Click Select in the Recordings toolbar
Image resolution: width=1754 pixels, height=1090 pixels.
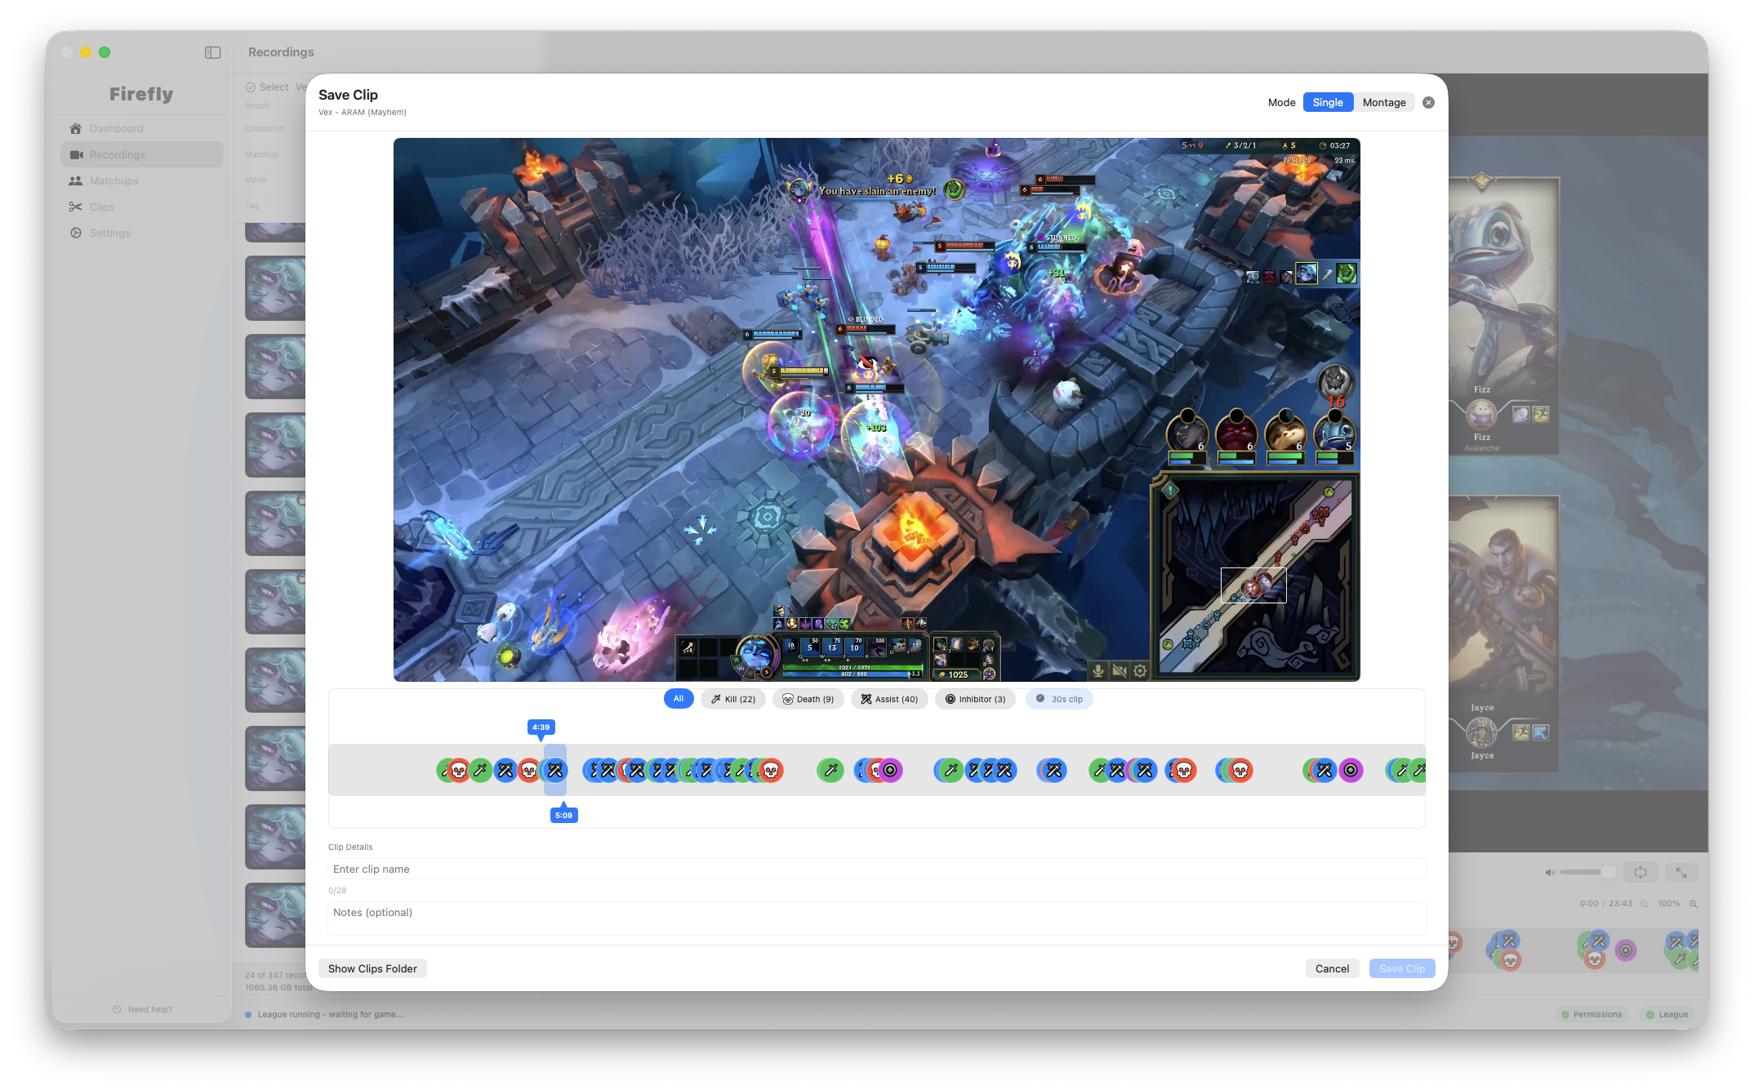[267, 87]
